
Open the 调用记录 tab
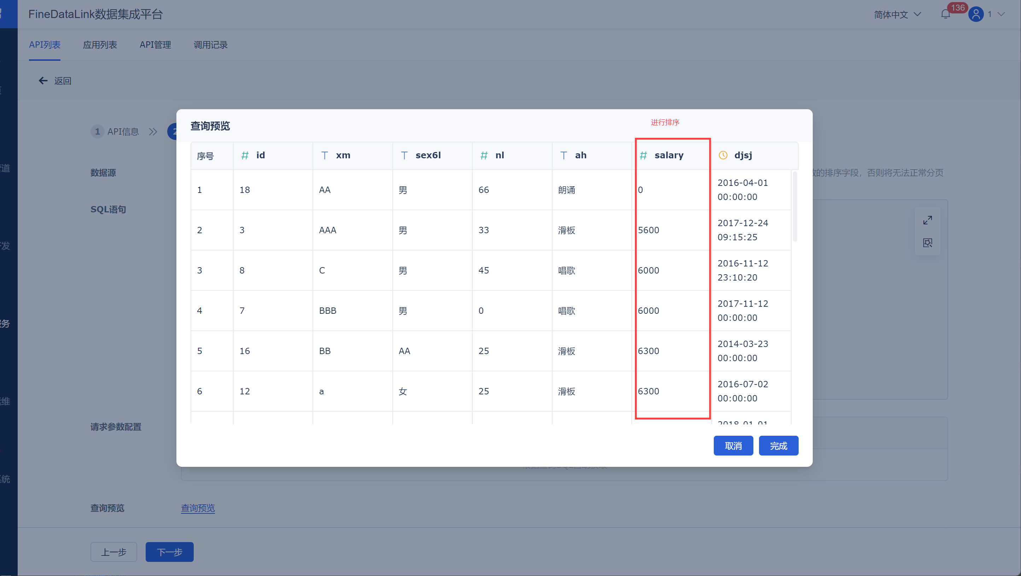tap(210, 45)
